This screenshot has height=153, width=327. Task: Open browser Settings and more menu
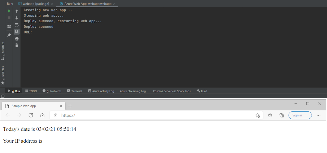point(319,115)
